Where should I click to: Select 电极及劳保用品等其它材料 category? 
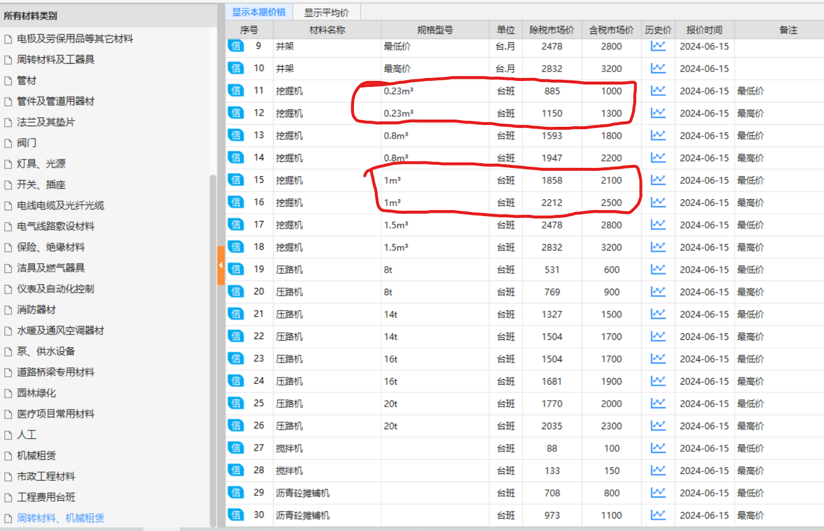[x=75, y=39]
